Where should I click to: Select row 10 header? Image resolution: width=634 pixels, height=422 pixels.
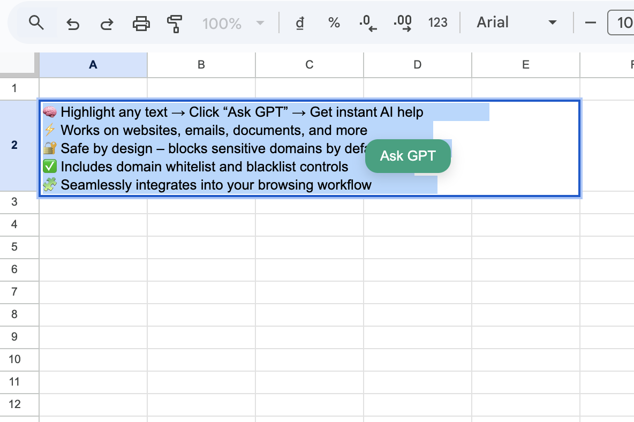(x=19, y=359)
